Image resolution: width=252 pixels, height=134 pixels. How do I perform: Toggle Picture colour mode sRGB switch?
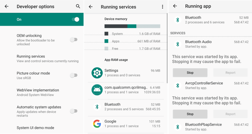[74, 75]
